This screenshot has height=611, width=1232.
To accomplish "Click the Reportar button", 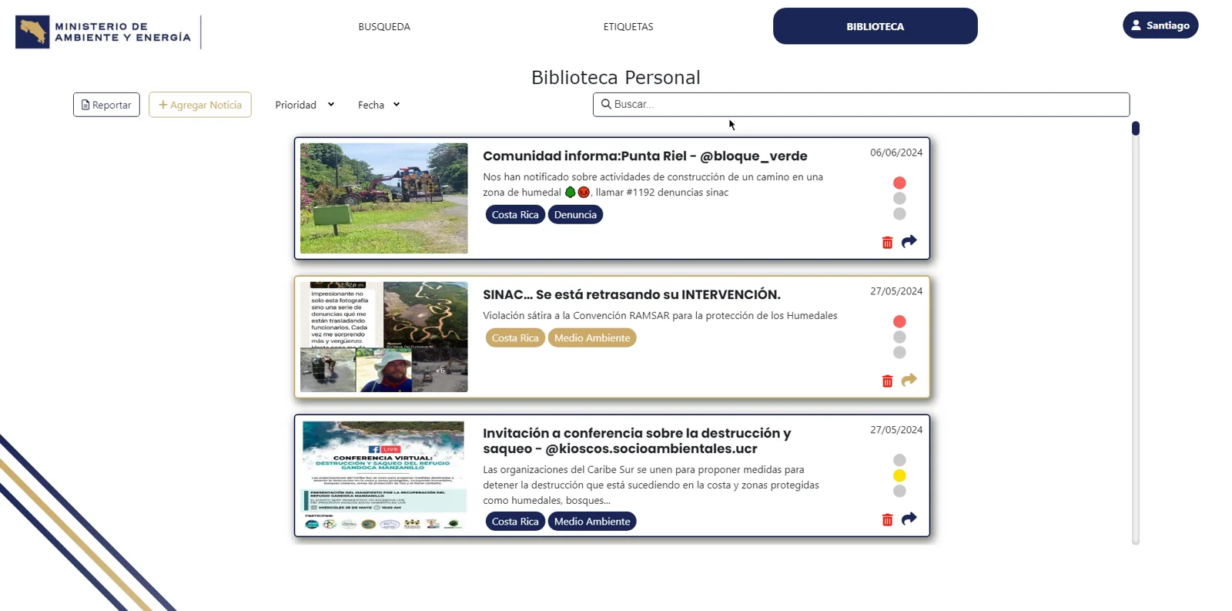I will [x=106, y=105].
